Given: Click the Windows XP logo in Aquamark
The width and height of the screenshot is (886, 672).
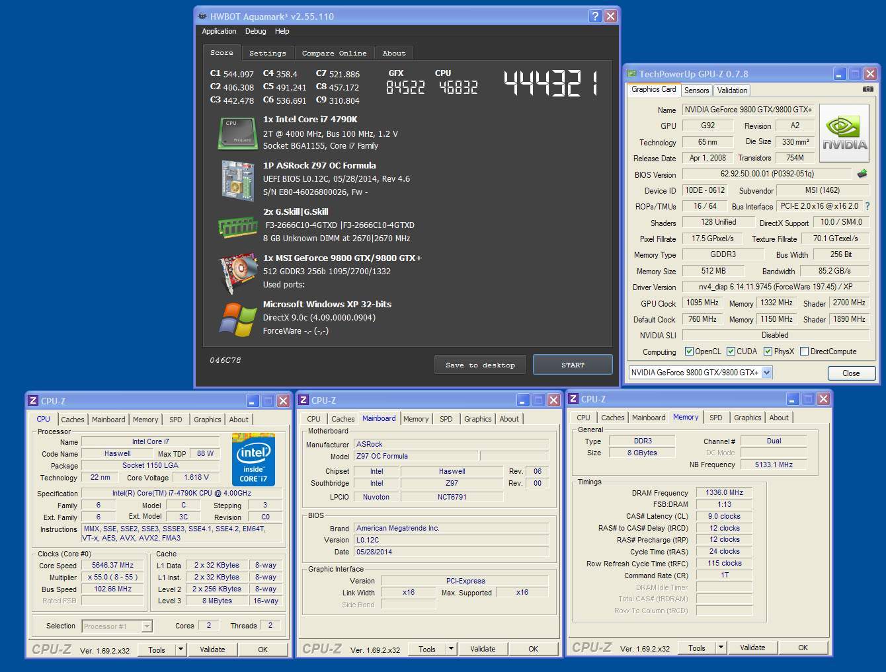Looking at the screenshot, I should click(238, 319).
